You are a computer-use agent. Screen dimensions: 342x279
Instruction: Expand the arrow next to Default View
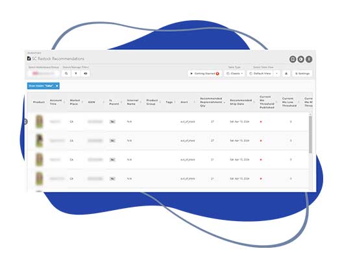point(277,73)
